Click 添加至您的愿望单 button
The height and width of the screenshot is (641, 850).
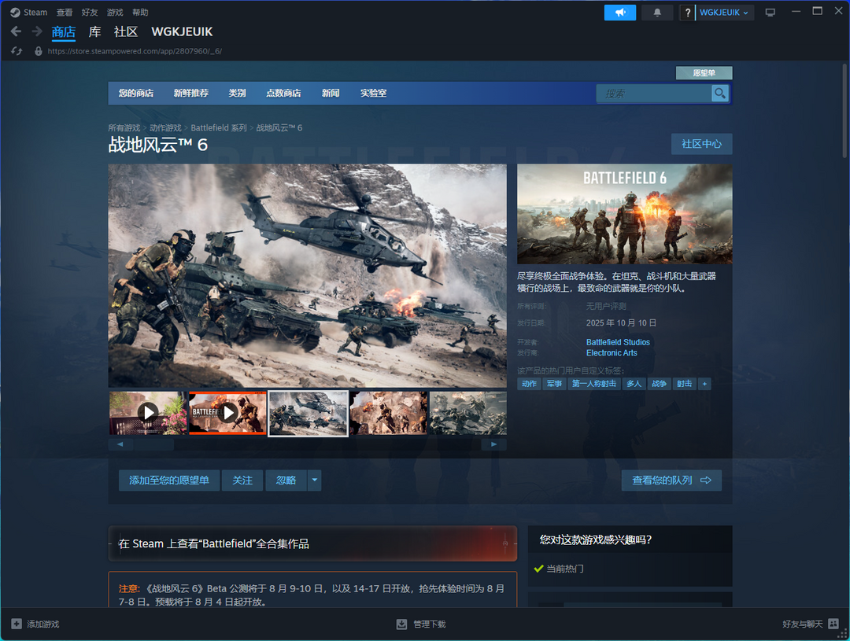pyautogui.click(x=169, y=480)
